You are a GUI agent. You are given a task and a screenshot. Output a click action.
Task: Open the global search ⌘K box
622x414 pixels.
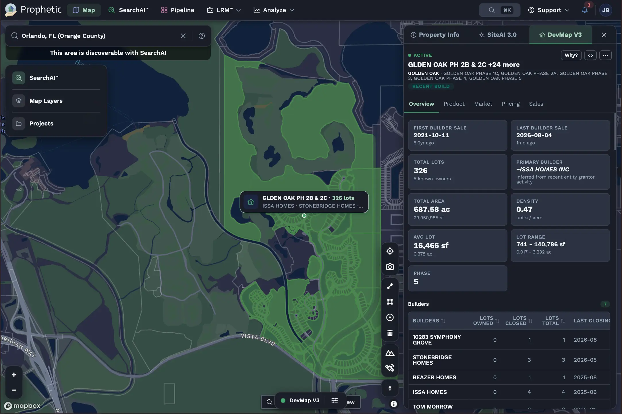[499, 10]
